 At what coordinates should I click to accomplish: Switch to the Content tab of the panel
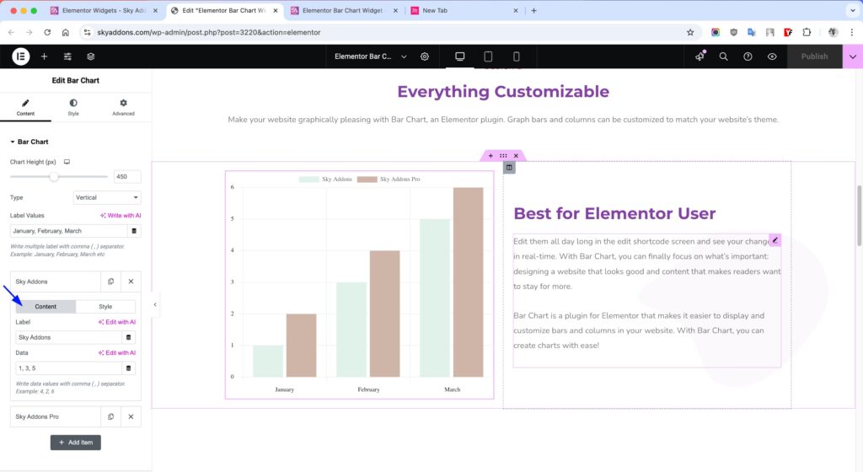[25, 107]
